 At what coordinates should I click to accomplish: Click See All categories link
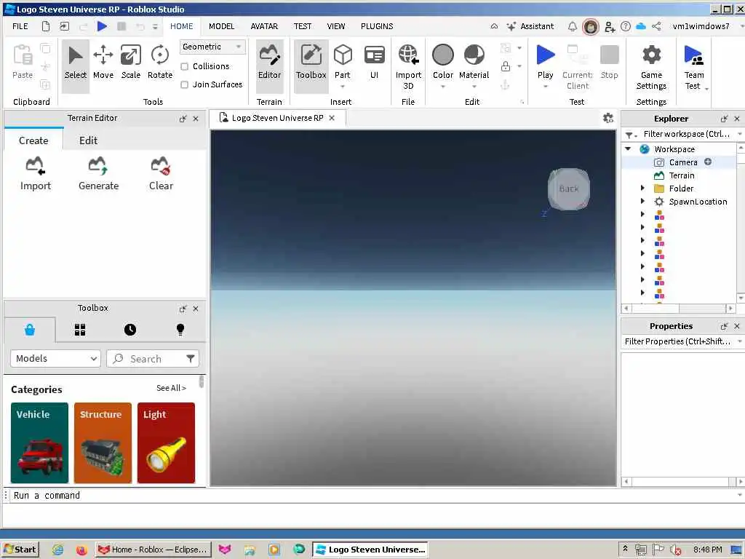171,388
